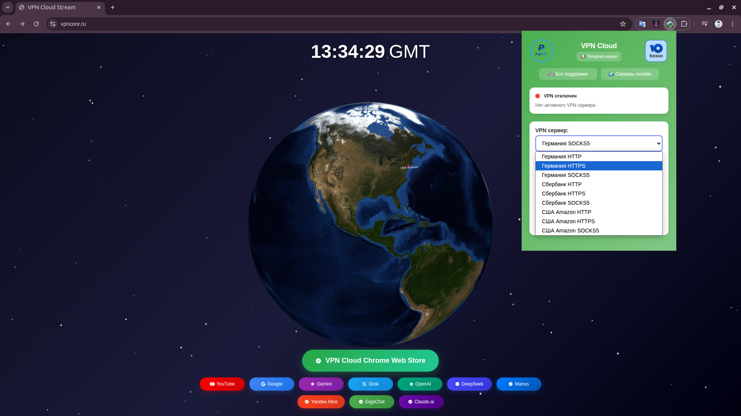Screen dimensions: 741x416
Task: Open the YouTube shortcut button
Action: pyautogui.click(x=222, y=384)
